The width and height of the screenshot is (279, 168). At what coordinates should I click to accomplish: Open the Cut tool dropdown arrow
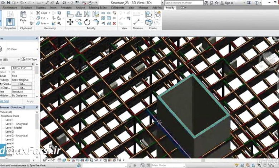pyautogui.click(x=48, y=18)
